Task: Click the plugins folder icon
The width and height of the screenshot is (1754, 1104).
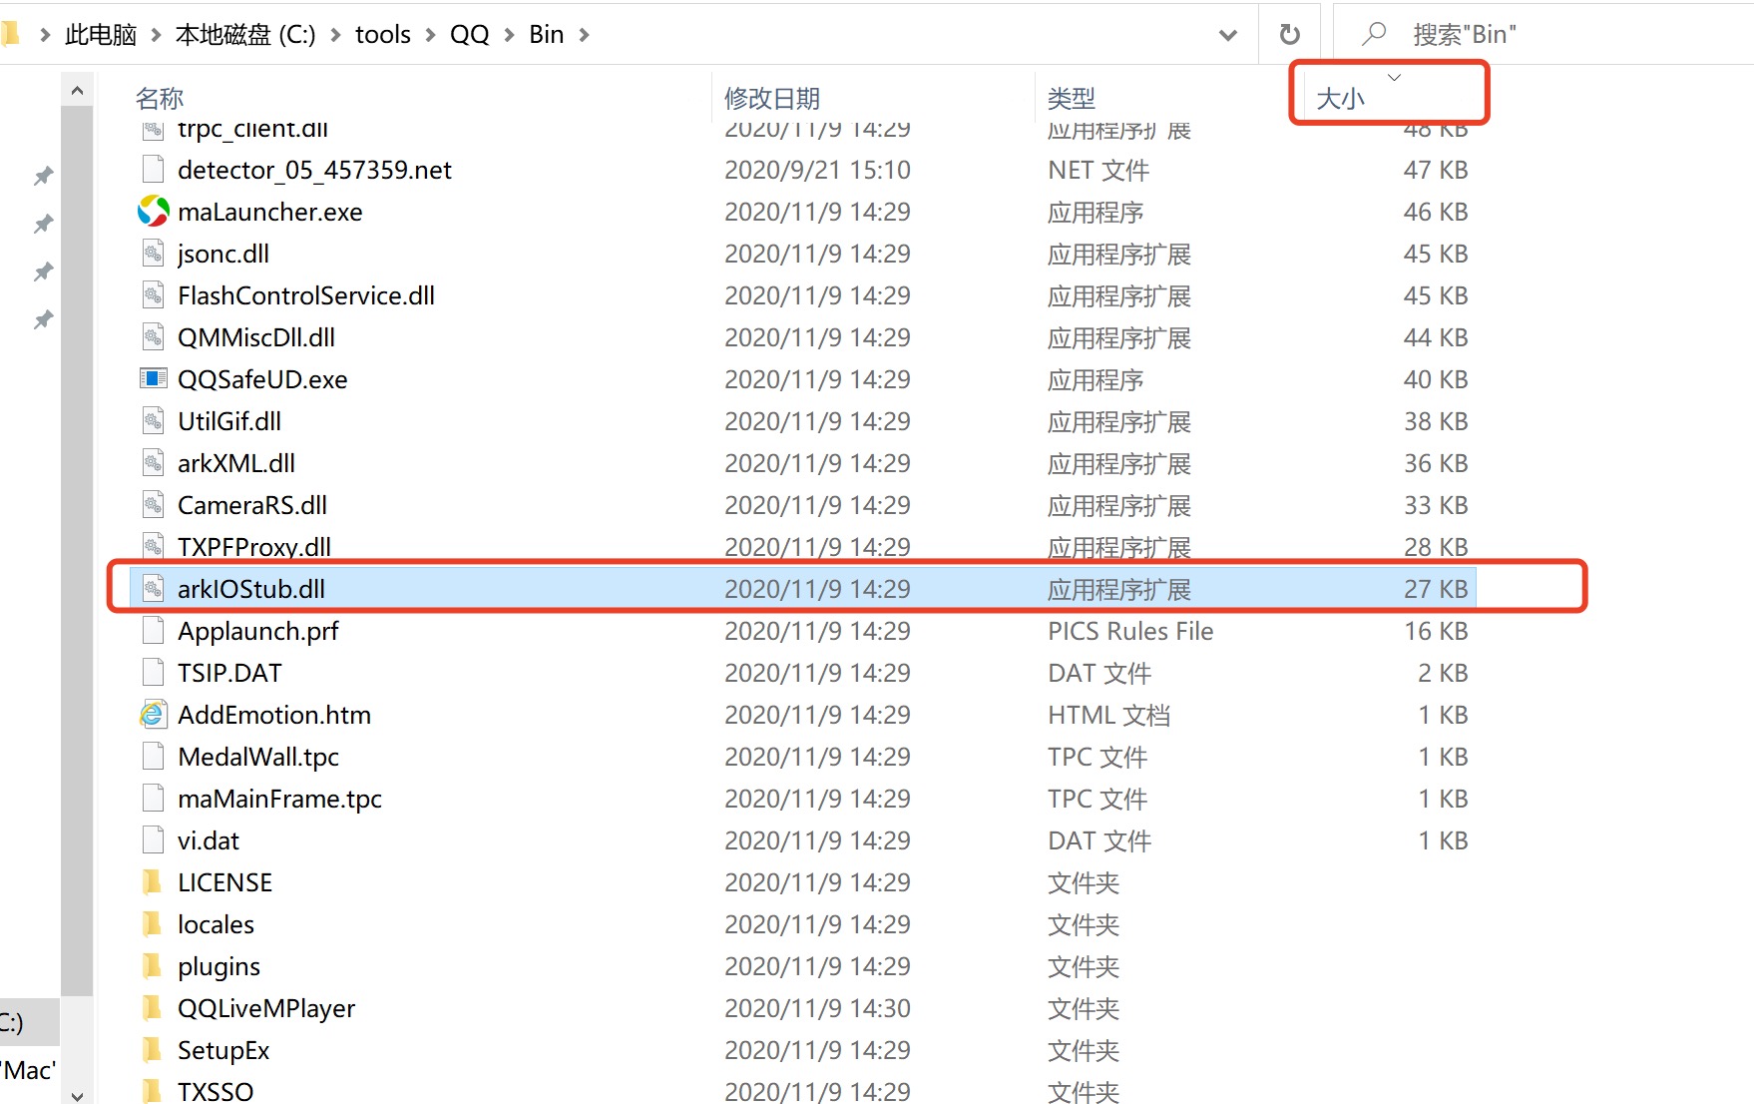Action: pyautogui.click(x=153, y=966)
